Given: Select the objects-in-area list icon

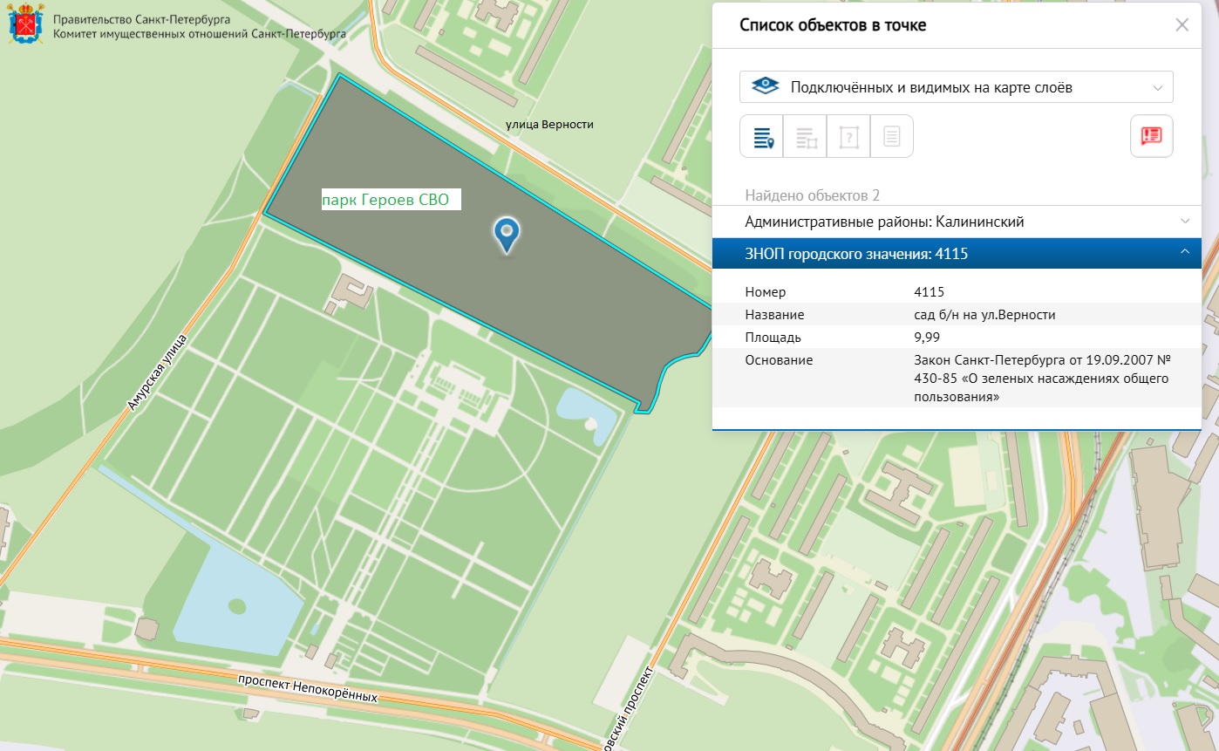Looking at the screenshot, I should click(805, 136).
